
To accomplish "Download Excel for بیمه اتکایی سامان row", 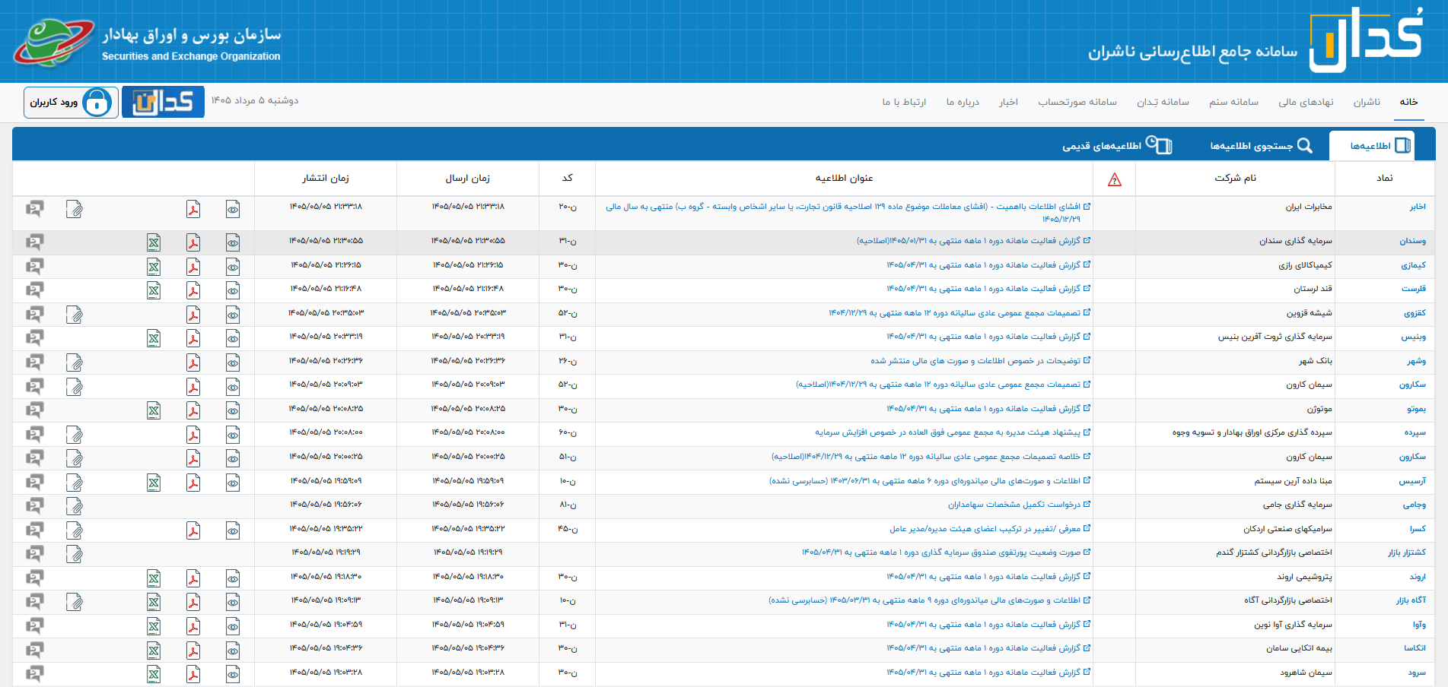I will point(154,650).
